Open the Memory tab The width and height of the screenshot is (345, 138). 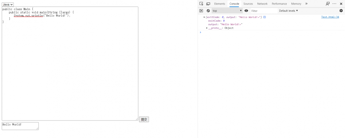pyautogui.click(x=296, y=4)
